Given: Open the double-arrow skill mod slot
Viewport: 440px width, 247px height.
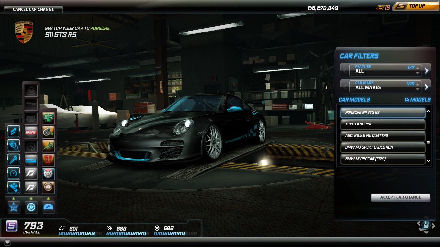Looking at the screenshot, I should pyautogui.click(x=14, y=132).
